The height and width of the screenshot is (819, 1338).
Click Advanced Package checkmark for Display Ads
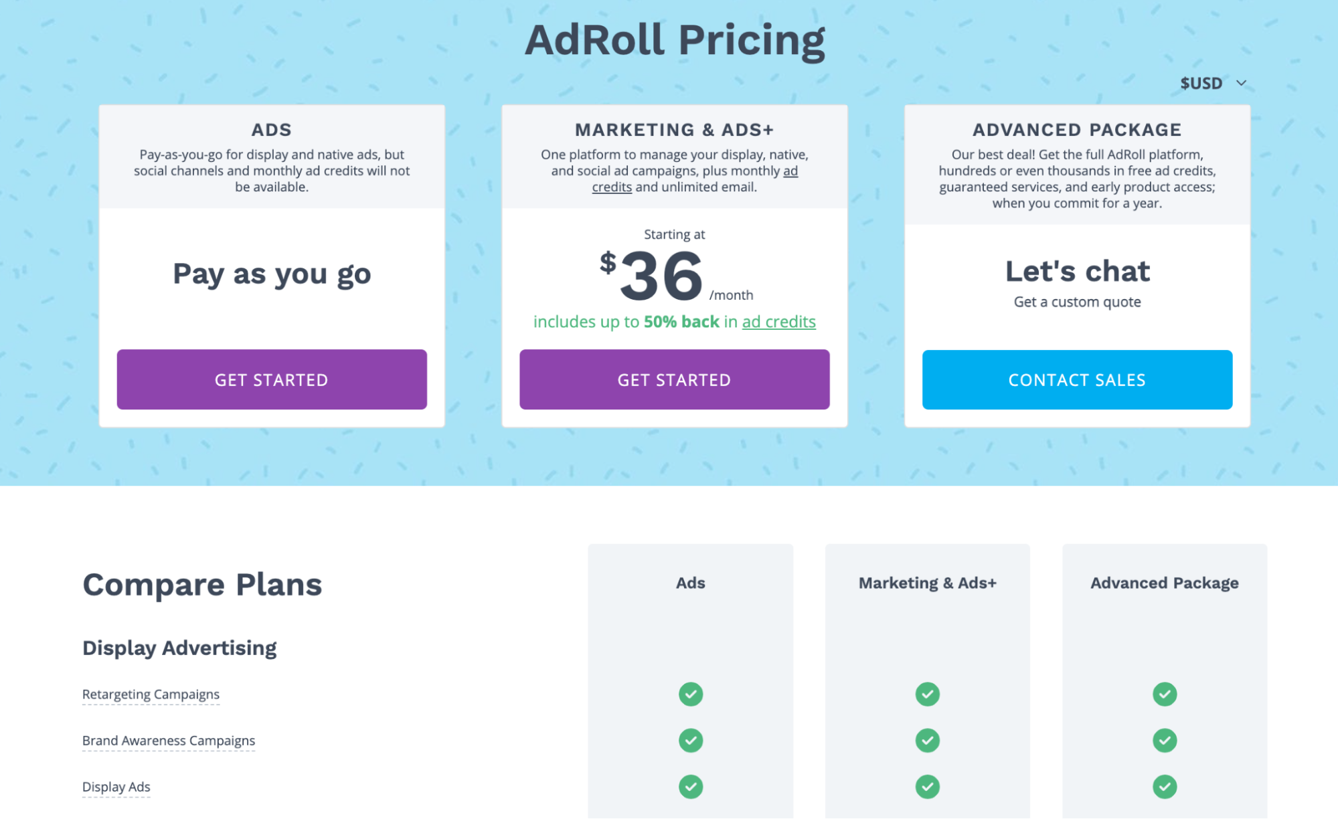click(x=1165, y=787)
